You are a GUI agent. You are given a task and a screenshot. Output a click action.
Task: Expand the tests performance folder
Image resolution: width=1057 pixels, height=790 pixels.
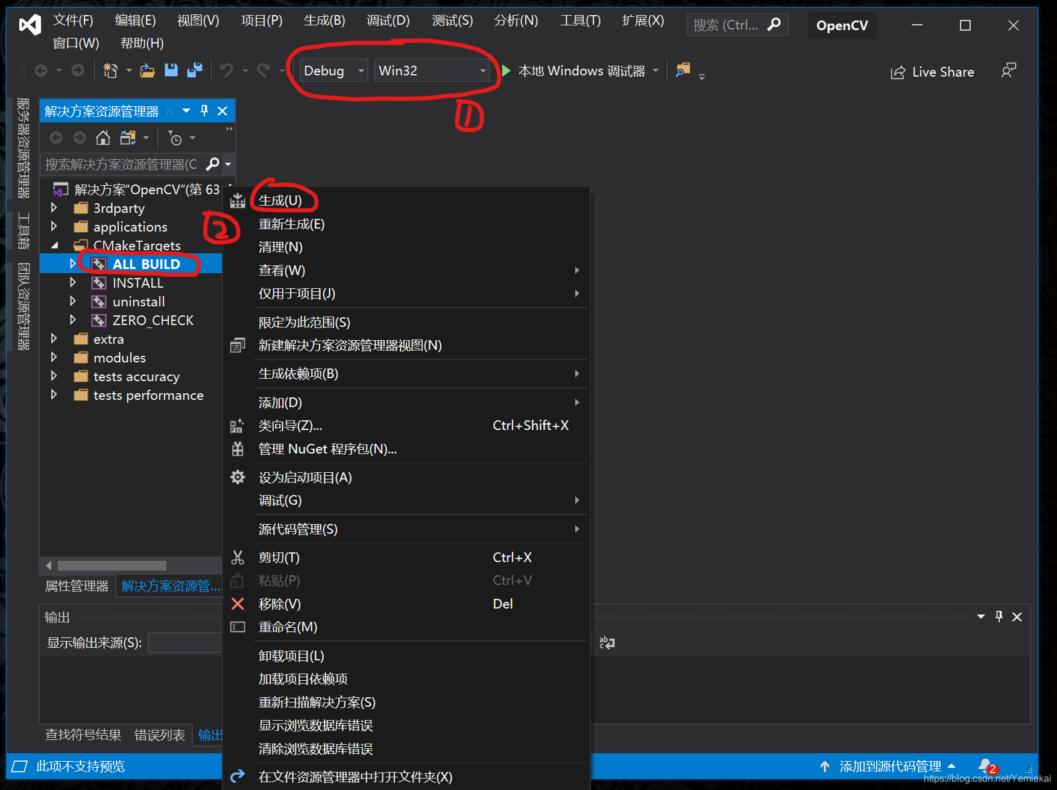[54, 394]
